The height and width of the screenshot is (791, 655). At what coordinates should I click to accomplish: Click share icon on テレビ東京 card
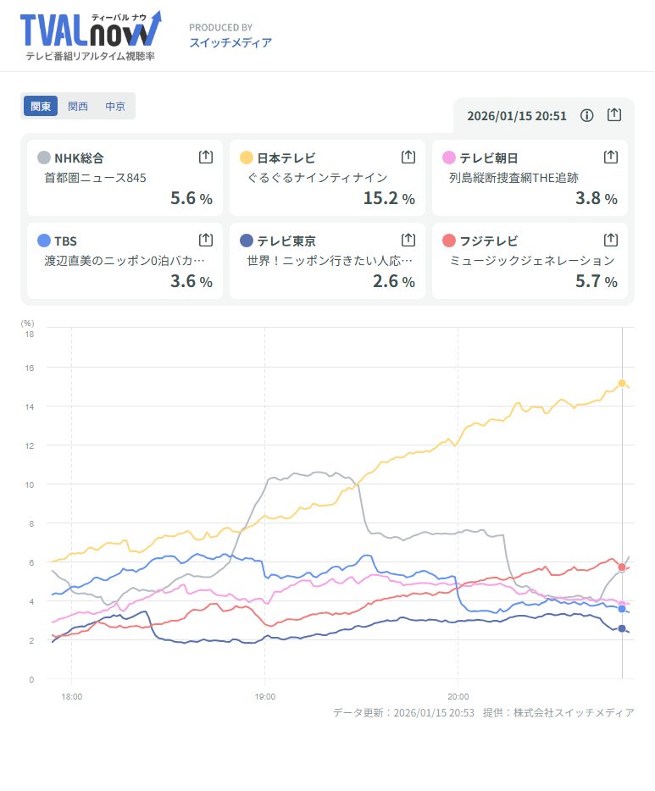tap(408, 240)
